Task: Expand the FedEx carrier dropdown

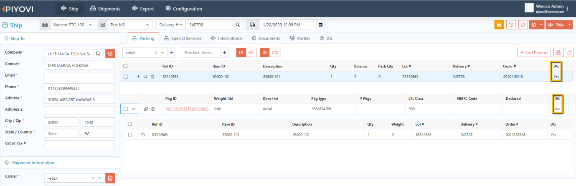Action: point(99,179)
